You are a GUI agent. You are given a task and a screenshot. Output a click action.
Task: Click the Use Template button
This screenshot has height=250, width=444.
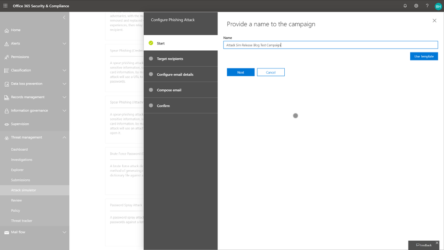424,56
